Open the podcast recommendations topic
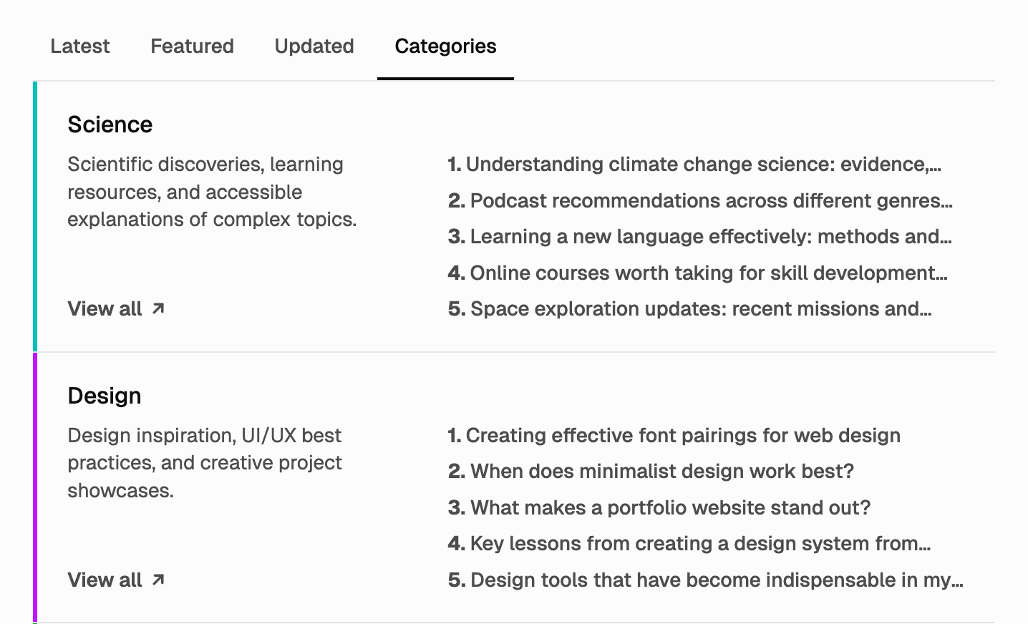The height and width of the screenshot is (624, 1028). [700, 201]
